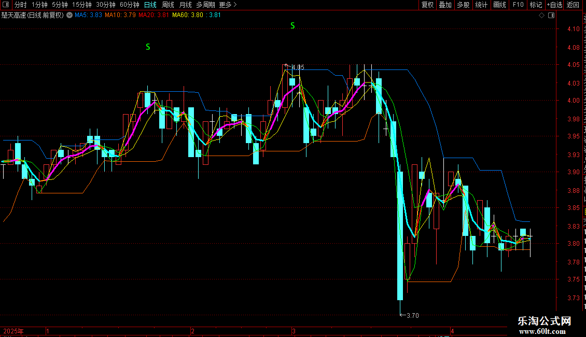Click the S signal marker above 4.05 peak
The height and width of the screenshot is (337, 586).
click(x=292, y=26)
